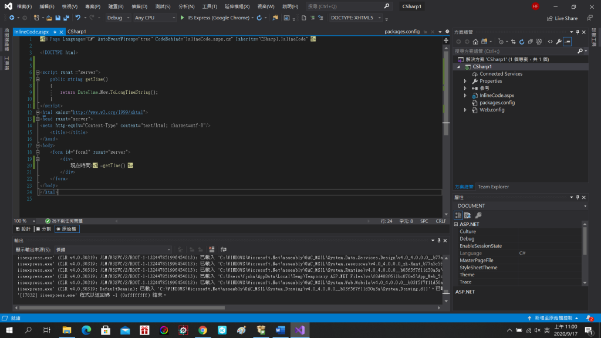This screenshot has width=601, height=338.
Task: Click the View Code icon in Solution Explorer
Action: [x=550, y=42]
